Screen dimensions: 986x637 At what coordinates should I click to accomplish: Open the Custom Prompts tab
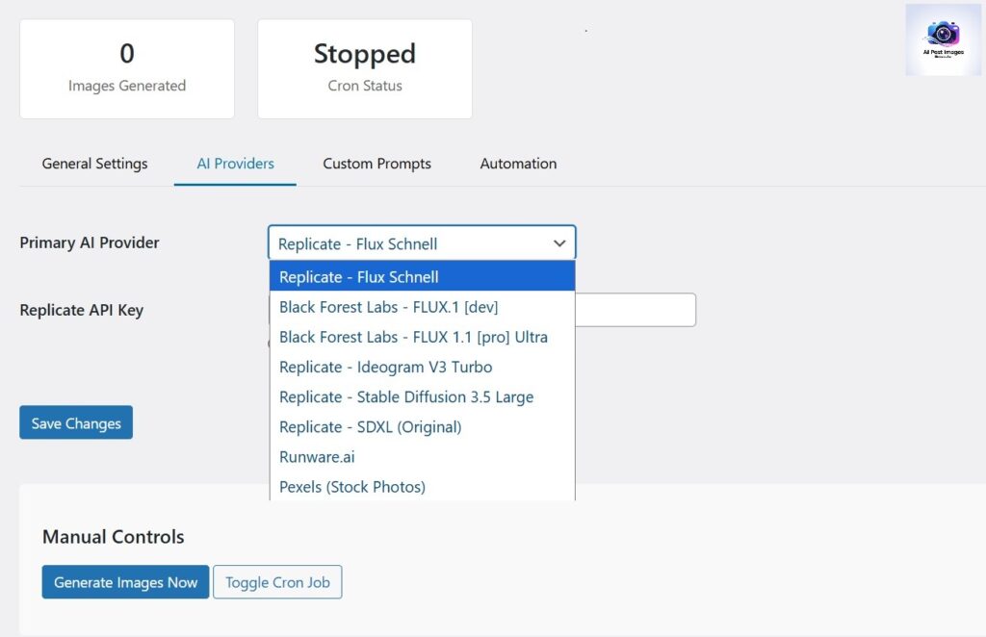[x=376, y=164]
